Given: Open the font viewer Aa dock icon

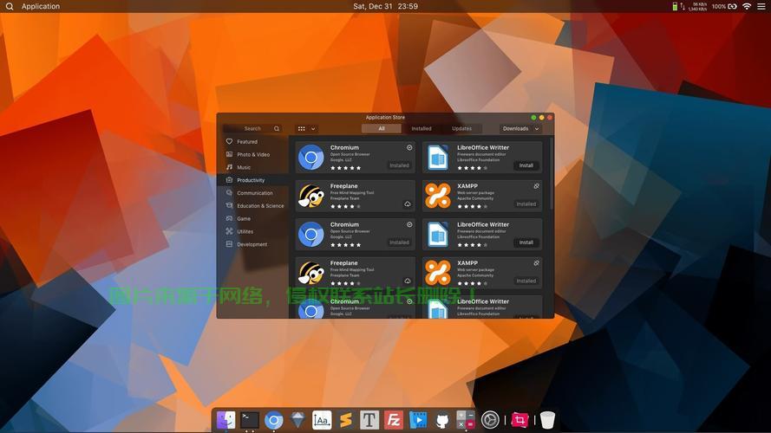Looking at the screenshot, I should 322,420.
